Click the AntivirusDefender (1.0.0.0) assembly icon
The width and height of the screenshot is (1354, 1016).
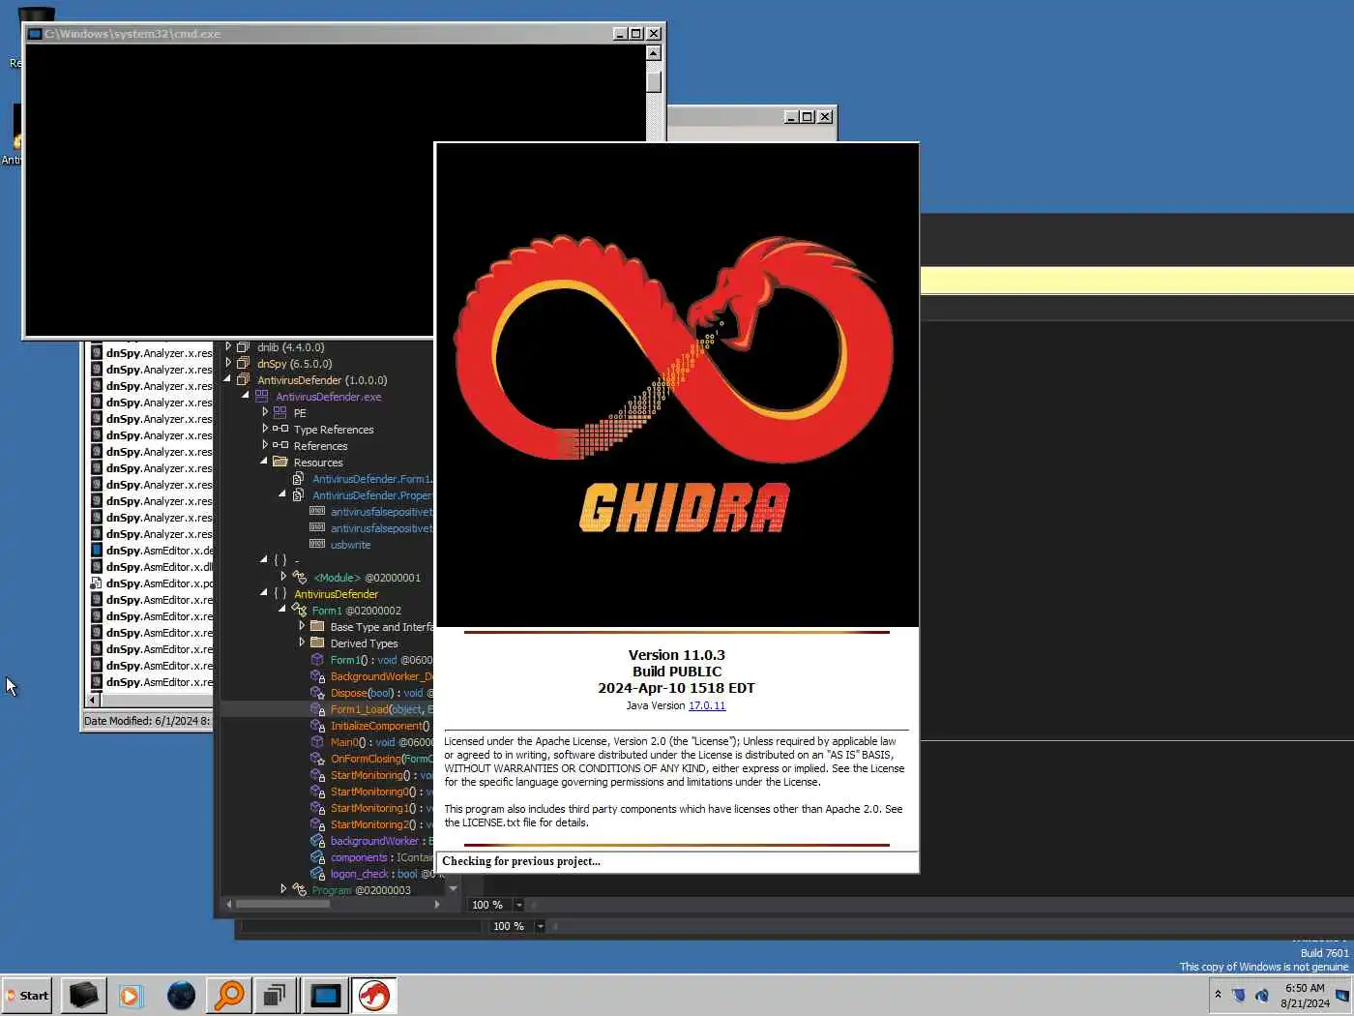(x=244, y=380)
